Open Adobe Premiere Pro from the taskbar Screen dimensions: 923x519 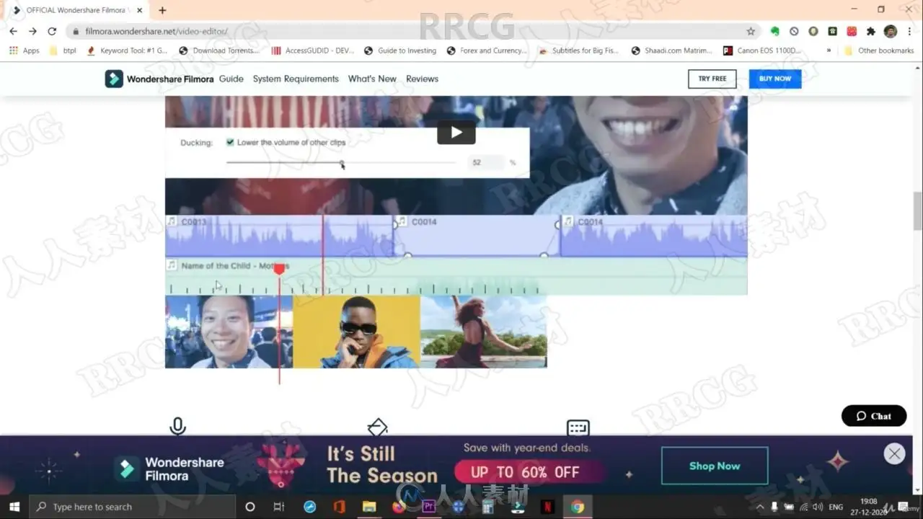point(429,507)
